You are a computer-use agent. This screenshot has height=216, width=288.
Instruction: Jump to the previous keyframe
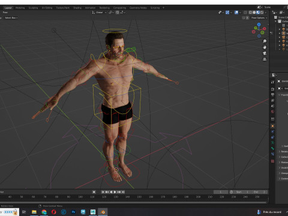[x=107, y=192]
